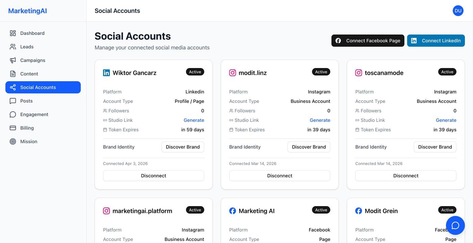Screen dimensions: 473x243
Task: Open the MarketingAI logo link
Action: click(27, 11)
